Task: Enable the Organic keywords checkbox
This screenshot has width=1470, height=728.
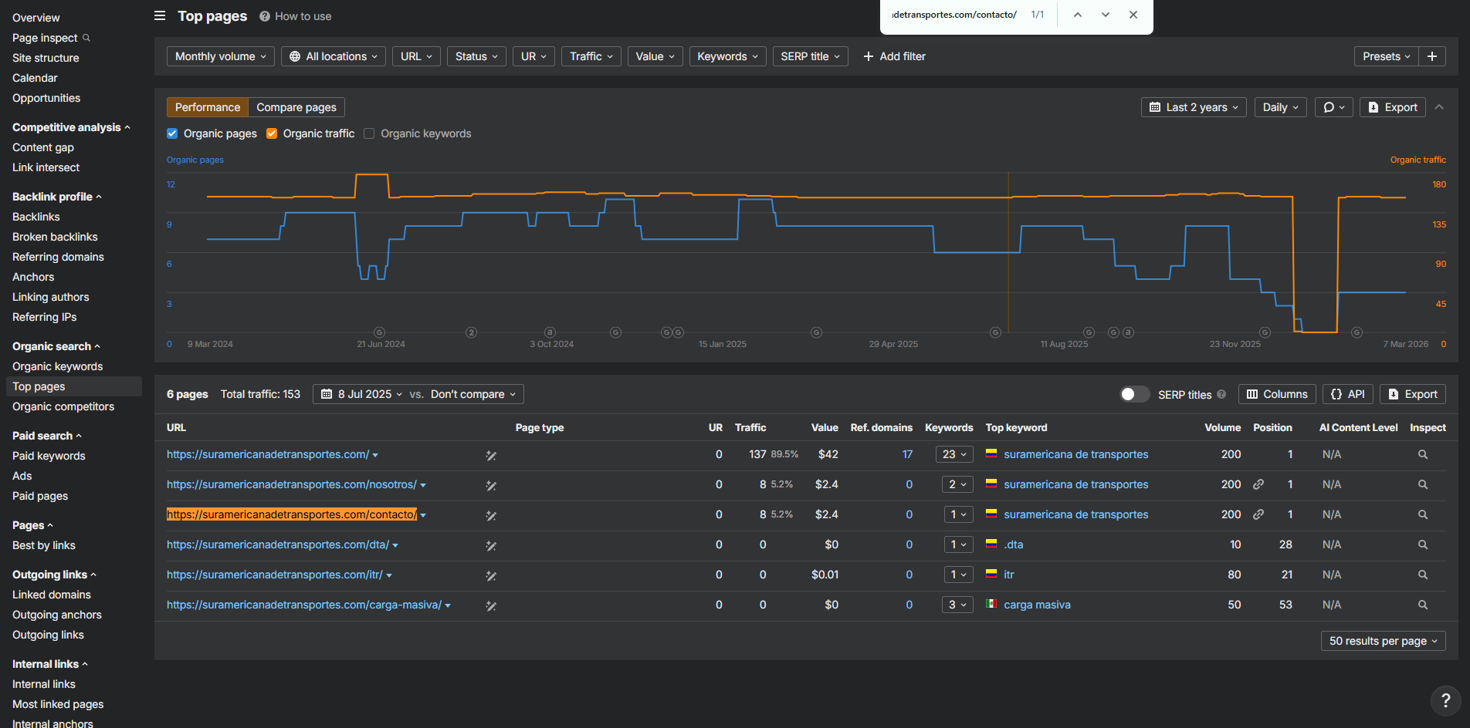Action: 369,133
